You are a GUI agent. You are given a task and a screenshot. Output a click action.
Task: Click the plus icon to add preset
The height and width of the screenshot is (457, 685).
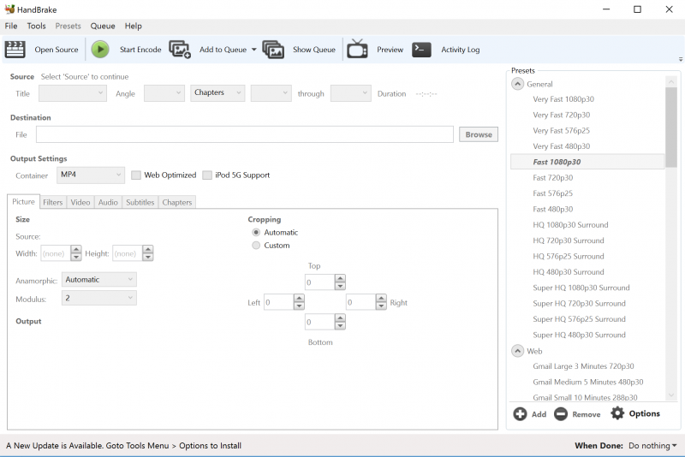(520, 414)
